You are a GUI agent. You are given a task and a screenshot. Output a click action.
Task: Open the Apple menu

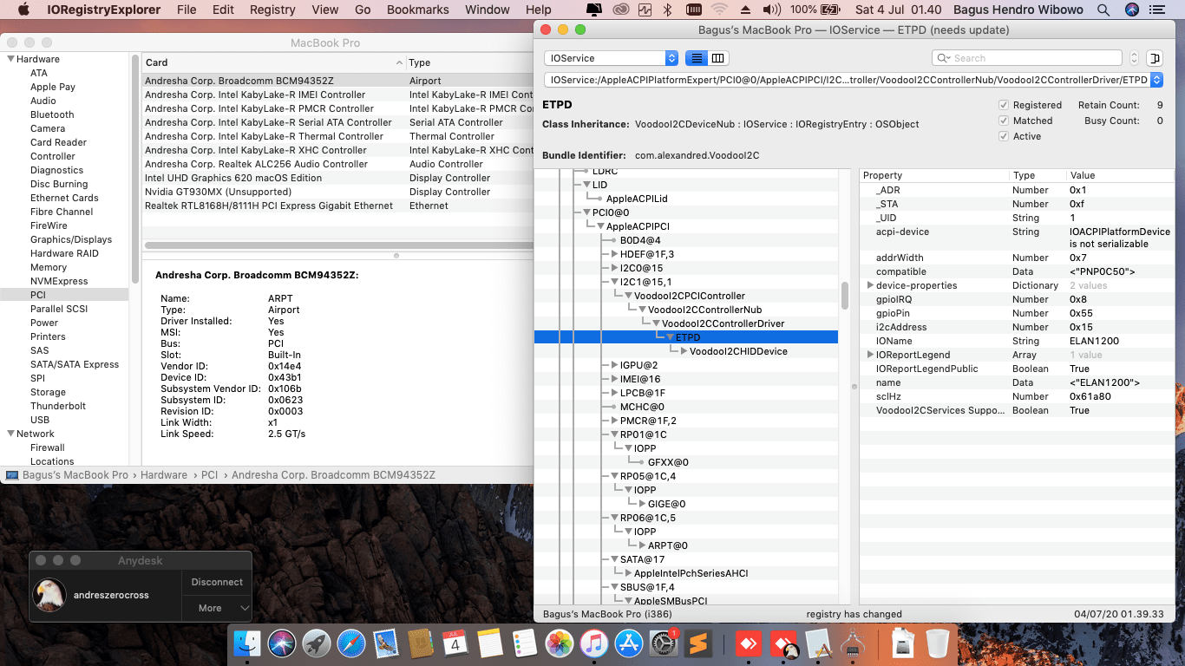click(x=23, y=10)
